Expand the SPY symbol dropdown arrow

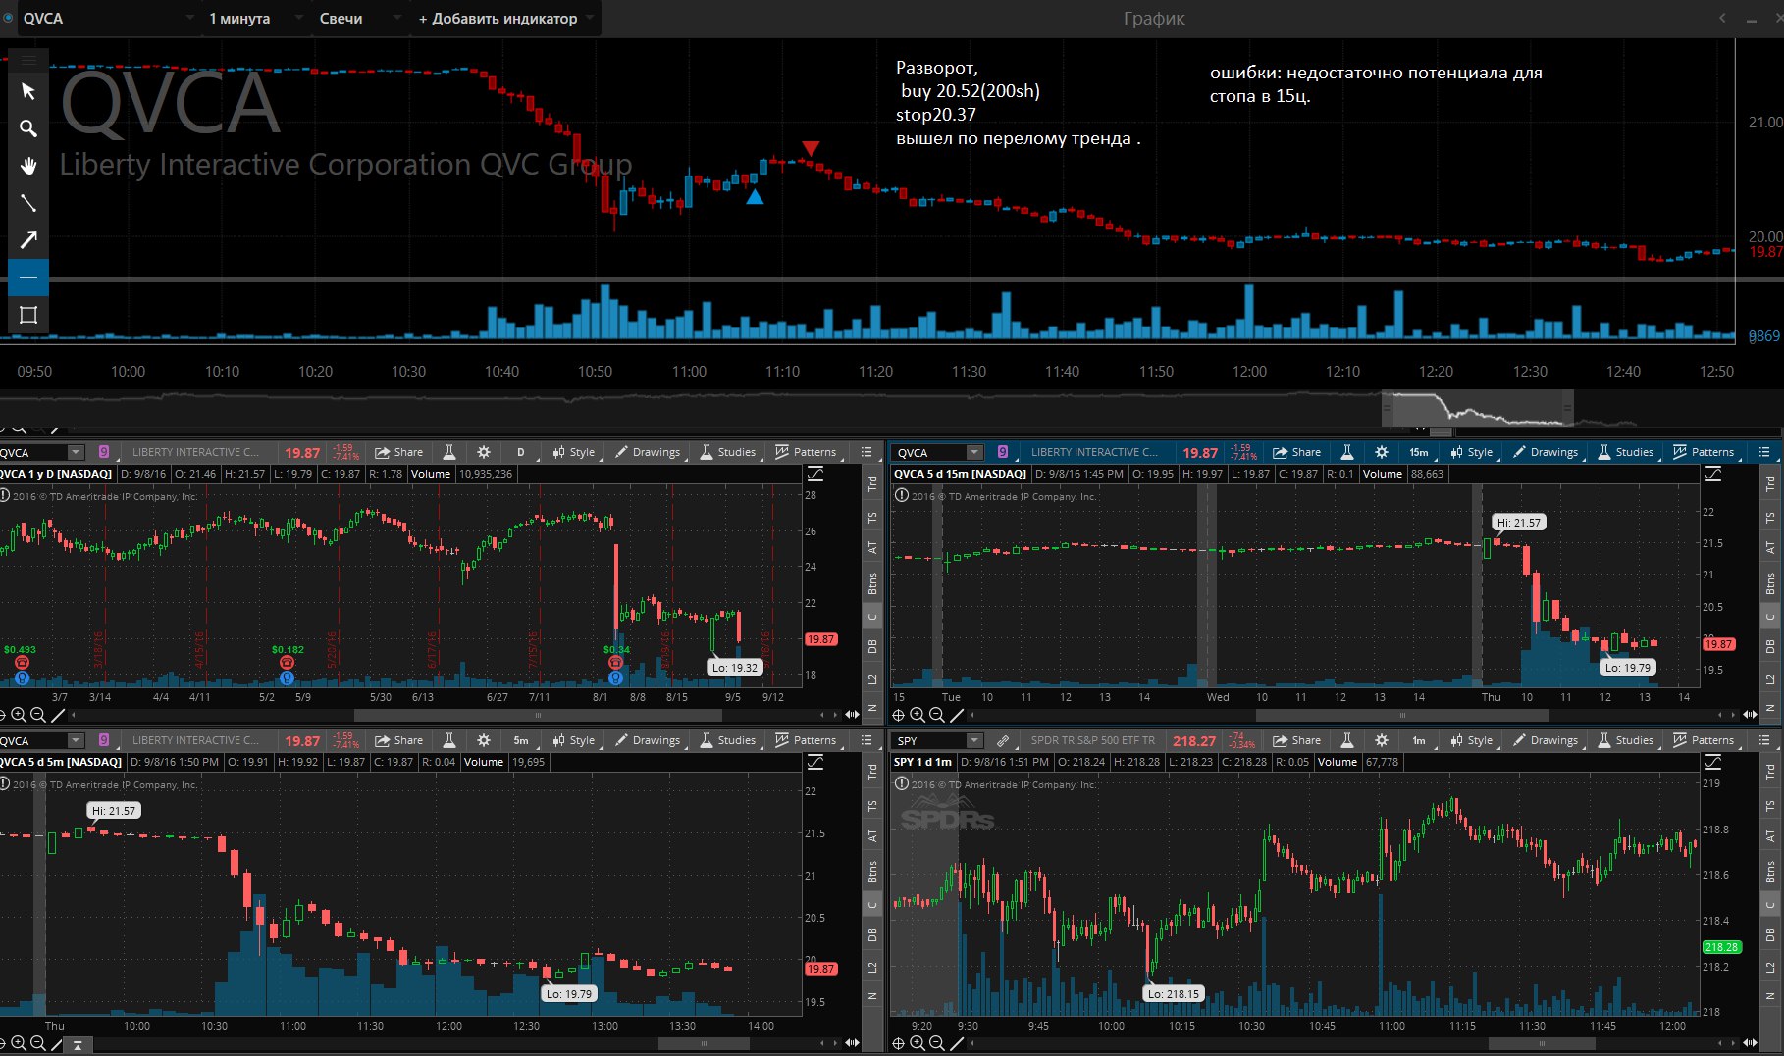tap(974, 740)
